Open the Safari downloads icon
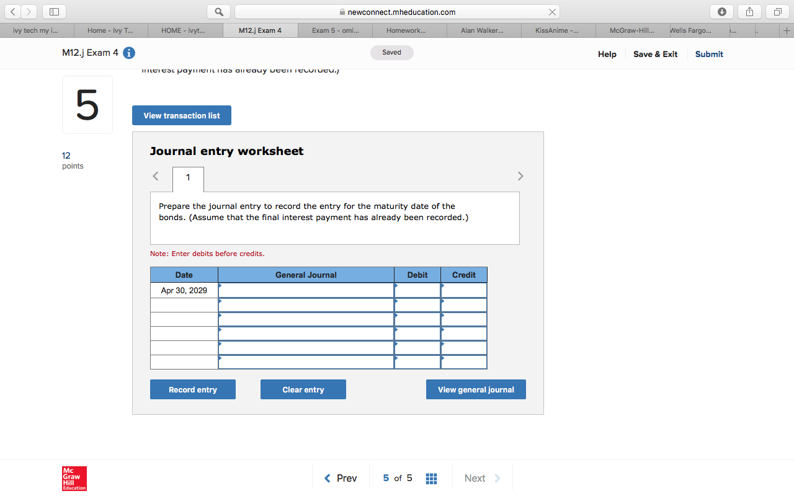This screenshot has height=496, width=794. click(x=722, y=12)
